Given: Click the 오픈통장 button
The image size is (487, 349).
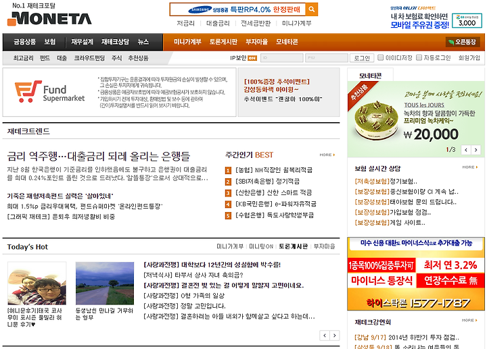Looking at the screenshot, I should pos(462,42).
